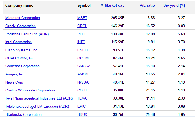This screenshot has height=117, width=195.
Task: Click the Market cap sort arrow icon
Action: [102, 5]
